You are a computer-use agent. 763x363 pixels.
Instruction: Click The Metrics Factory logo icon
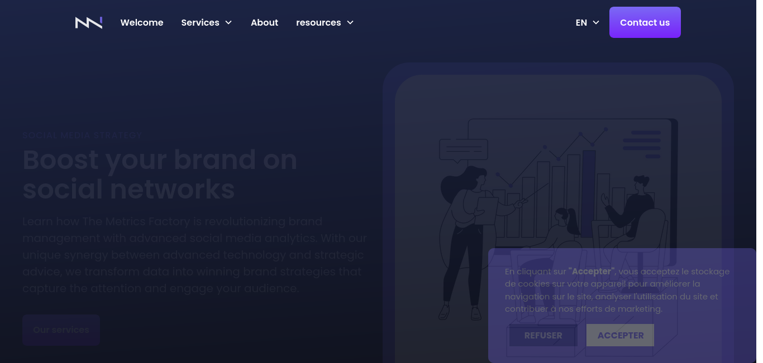89,22
